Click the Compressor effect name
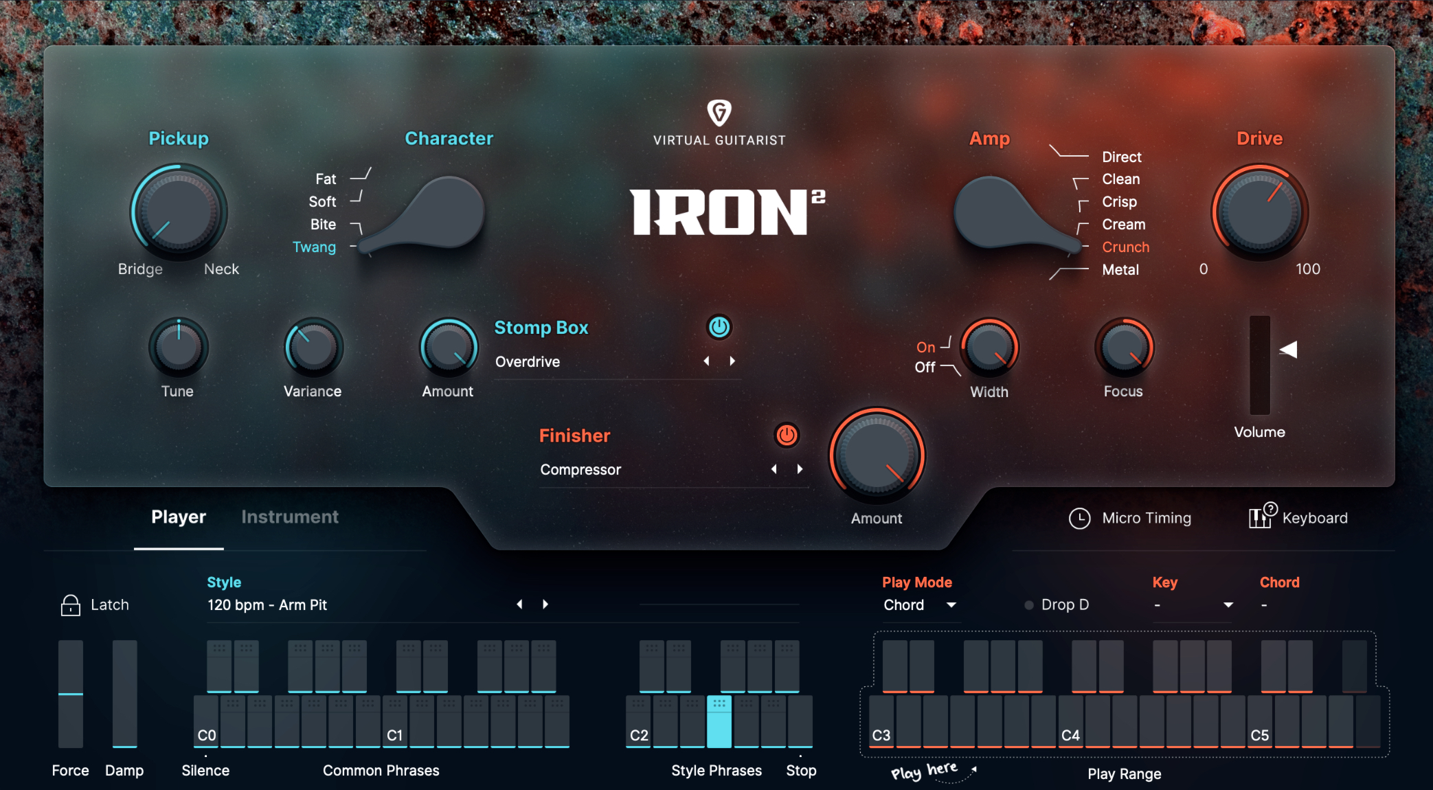The image size is (1433, 790). 580,470
